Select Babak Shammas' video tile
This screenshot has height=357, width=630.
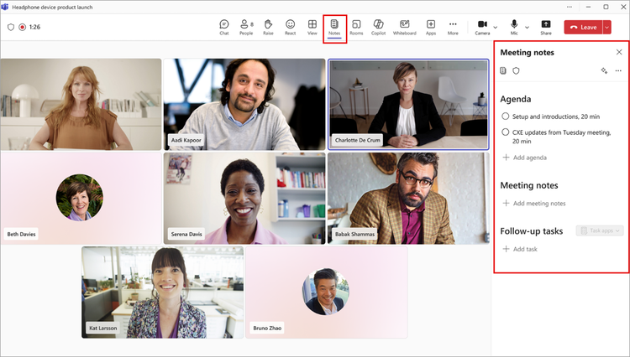pos(408,199)
